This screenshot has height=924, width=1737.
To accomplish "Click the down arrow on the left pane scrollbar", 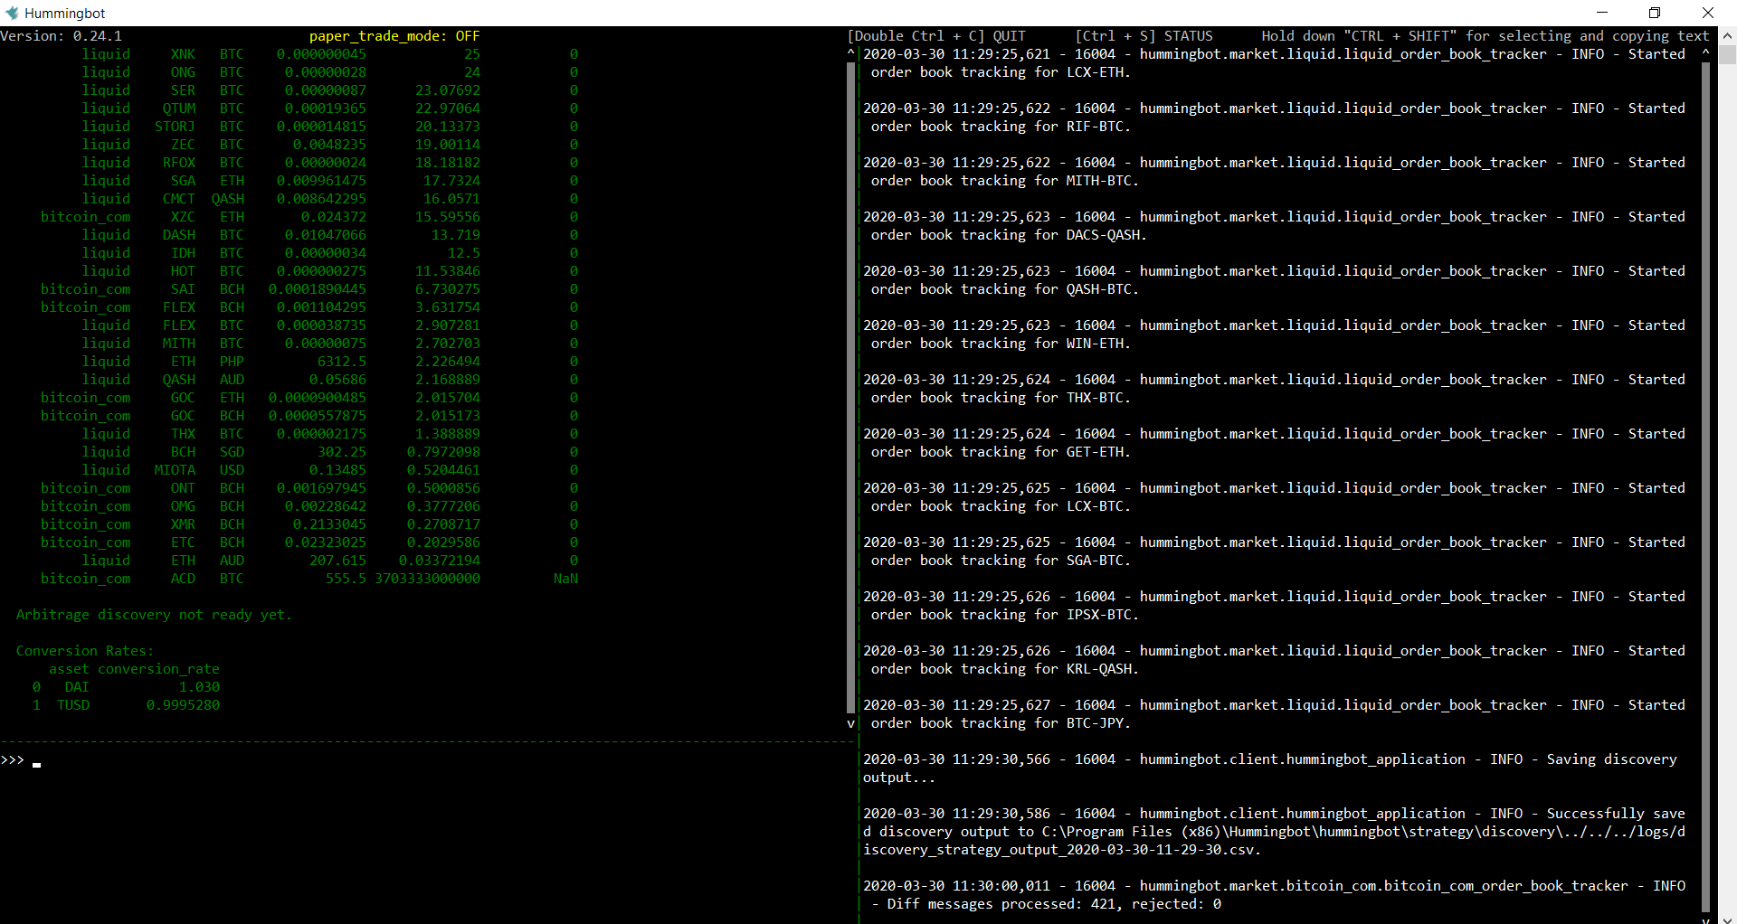I will tap(850, 723).
